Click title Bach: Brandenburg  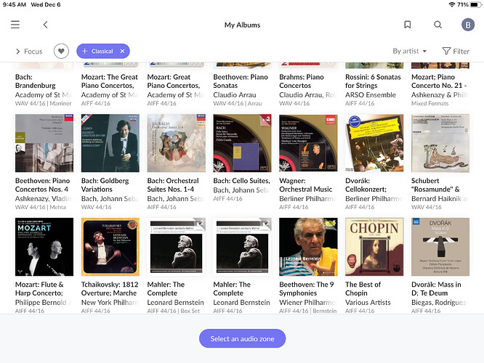(x=36, y=81)
